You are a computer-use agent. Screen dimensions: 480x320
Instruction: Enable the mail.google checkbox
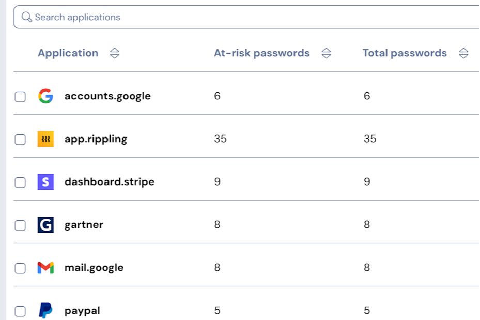pyautogui.click(x=20, y=268)
